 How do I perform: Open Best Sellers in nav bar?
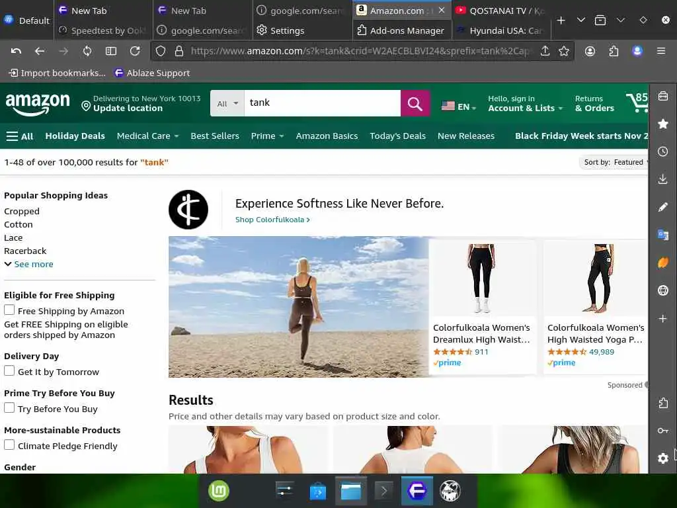click(x=215, y=136)
